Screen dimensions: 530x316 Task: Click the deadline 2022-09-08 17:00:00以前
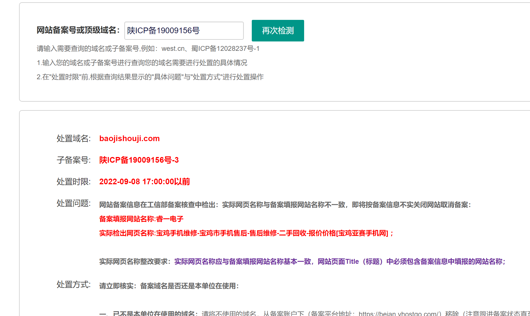click(x=145, y=182)
